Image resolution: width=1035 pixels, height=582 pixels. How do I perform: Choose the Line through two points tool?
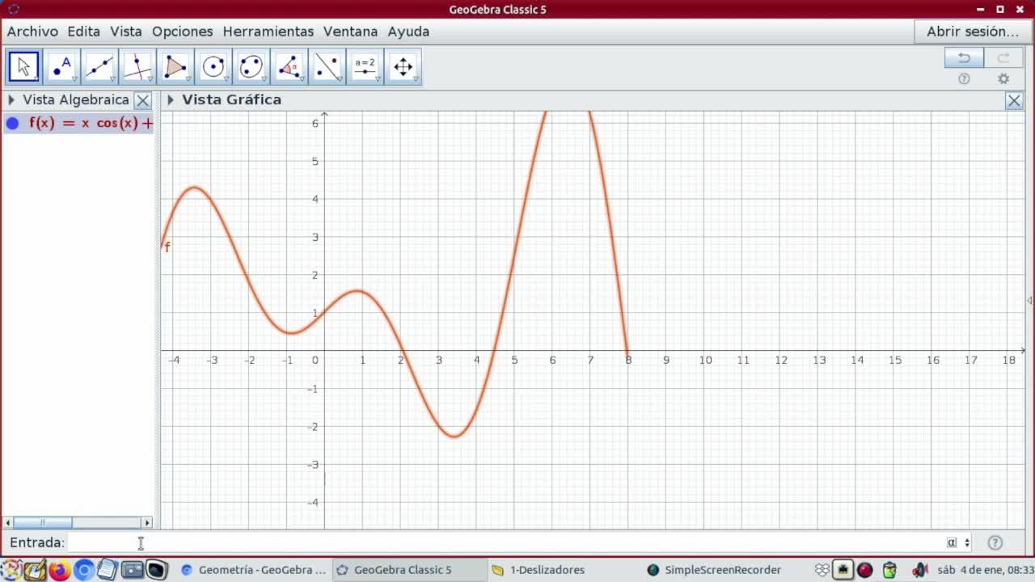click(99, 67)
